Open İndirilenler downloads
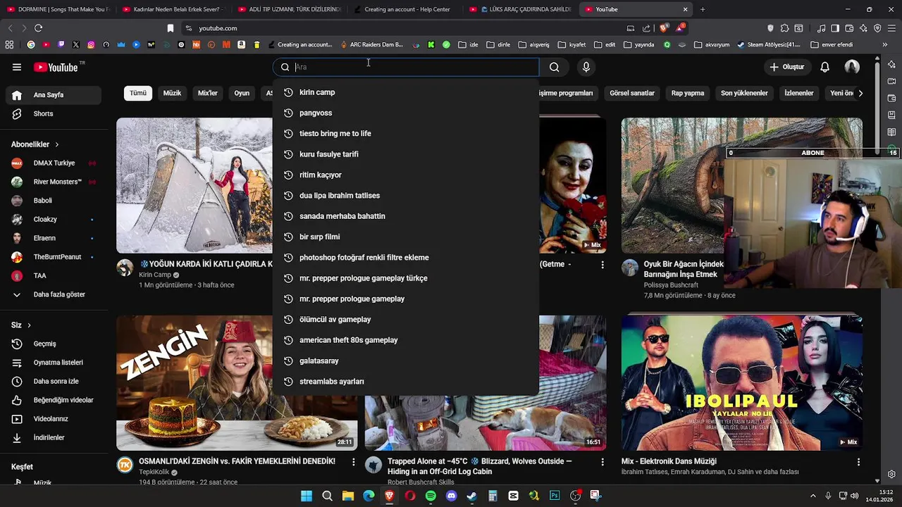This screenshot has width=902, height=507. tap(54, 438)
